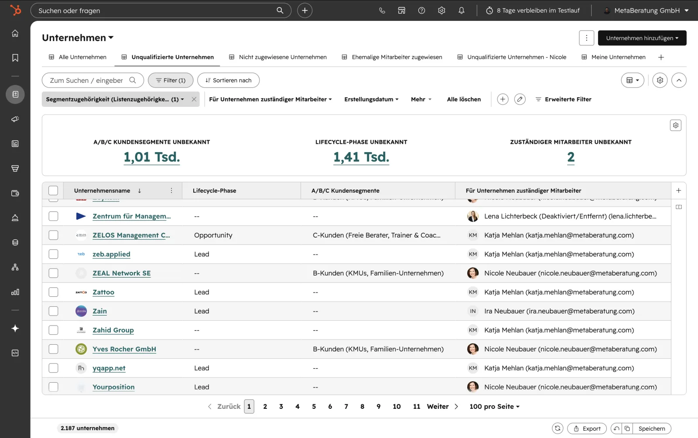The width and height of the screenshot is (698, 438).
Task: Open the Yves Rocher GmbH company link
Action: 124,349
